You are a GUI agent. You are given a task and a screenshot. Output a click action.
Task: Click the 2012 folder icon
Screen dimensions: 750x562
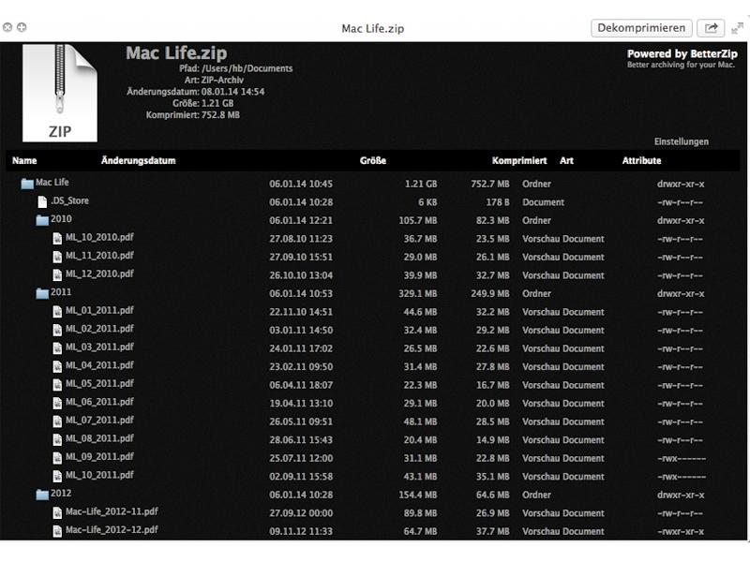coord(42,495)
